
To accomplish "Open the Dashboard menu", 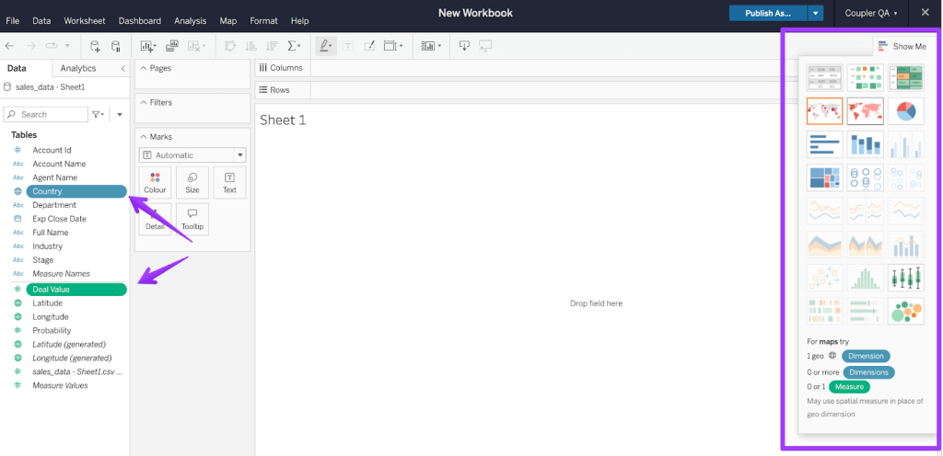I will 140,20.
